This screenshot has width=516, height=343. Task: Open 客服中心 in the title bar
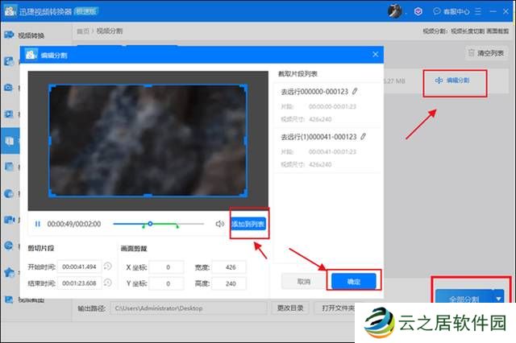pyautogui.click(x=447, y=11)
